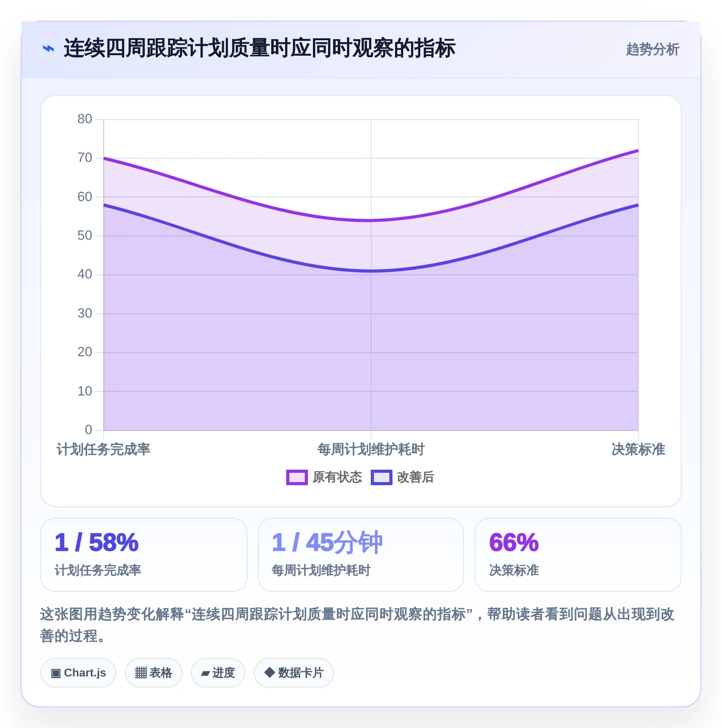722x728 pixels.
Task: Click the 1 / 45分钟 stat card value
Action: click(x=327, y=542)
